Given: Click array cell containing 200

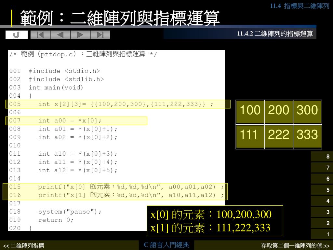Looking at the screenshot, I should pos(279,112).
